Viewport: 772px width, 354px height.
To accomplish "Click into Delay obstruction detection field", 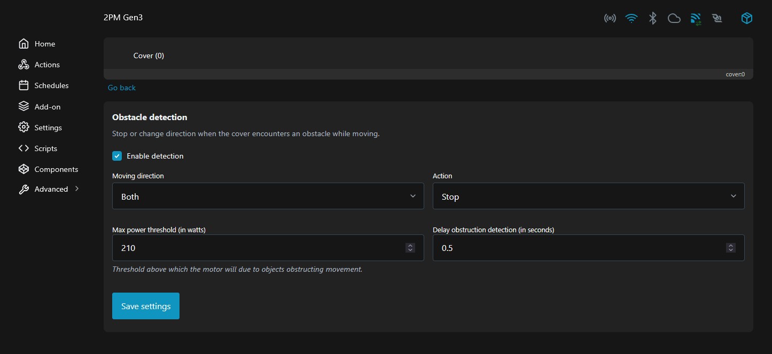I will point(577,248).
